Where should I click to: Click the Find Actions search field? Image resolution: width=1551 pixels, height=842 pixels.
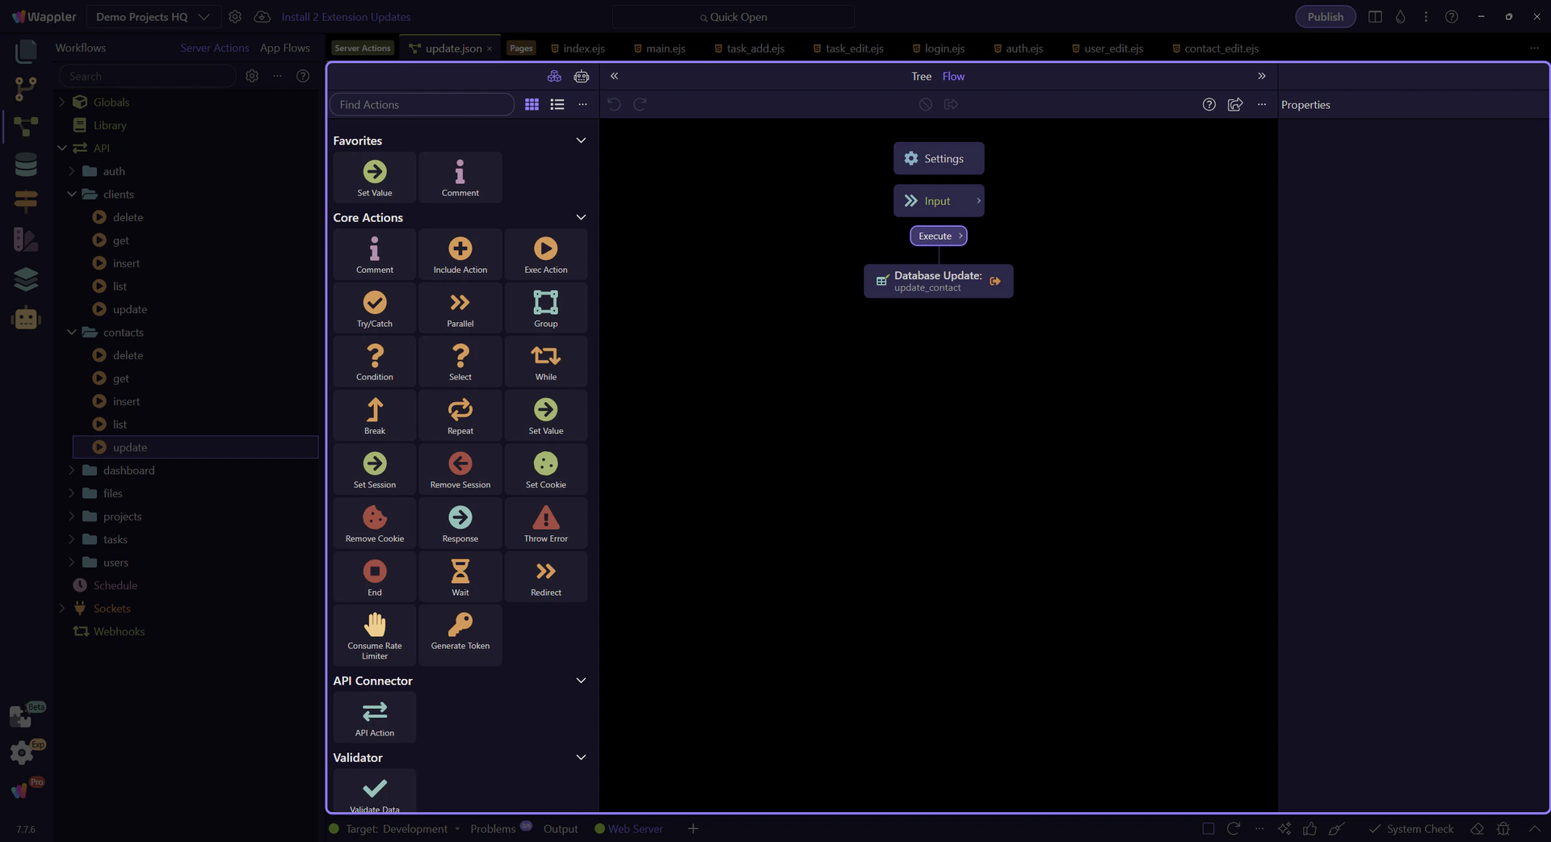pyautogui.click(x=422, y=105)
